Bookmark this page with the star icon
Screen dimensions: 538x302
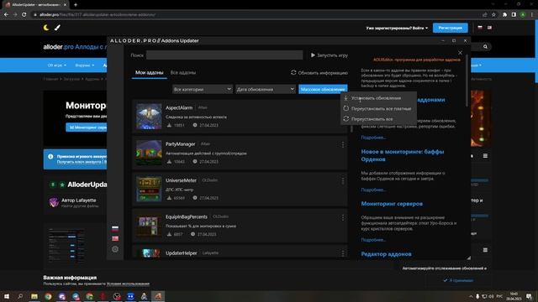click(493, 15)
